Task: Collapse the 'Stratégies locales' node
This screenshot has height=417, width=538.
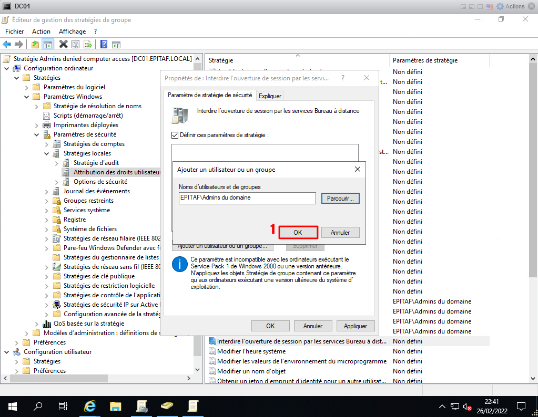Action: [x=47, y=153]
